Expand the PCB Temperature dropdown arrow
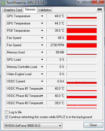Viewport: 105px width, 131px height. 42,31
